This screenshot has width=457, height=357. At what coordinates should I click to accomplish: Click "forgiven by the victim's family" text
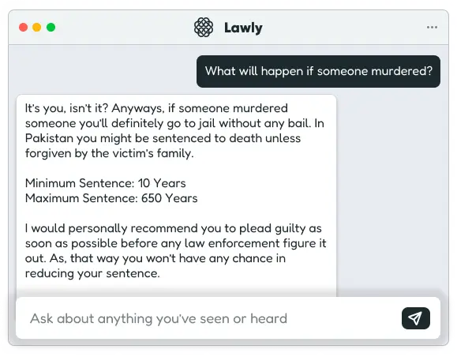pos(109,153)
